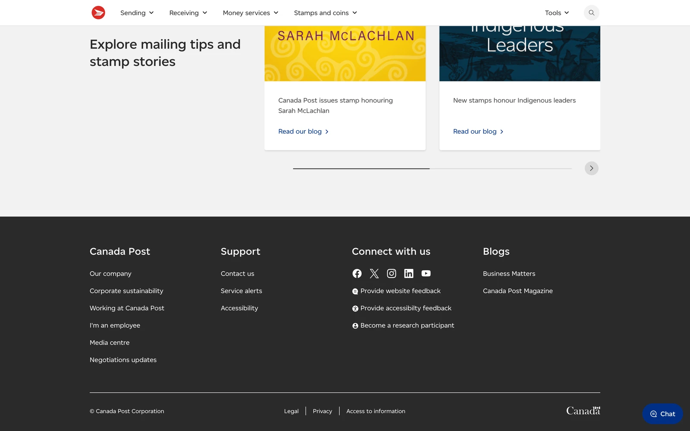Open Canada Post Facebook page icon
Viewport: 690px width, 431px height.
tap(357, 273)
